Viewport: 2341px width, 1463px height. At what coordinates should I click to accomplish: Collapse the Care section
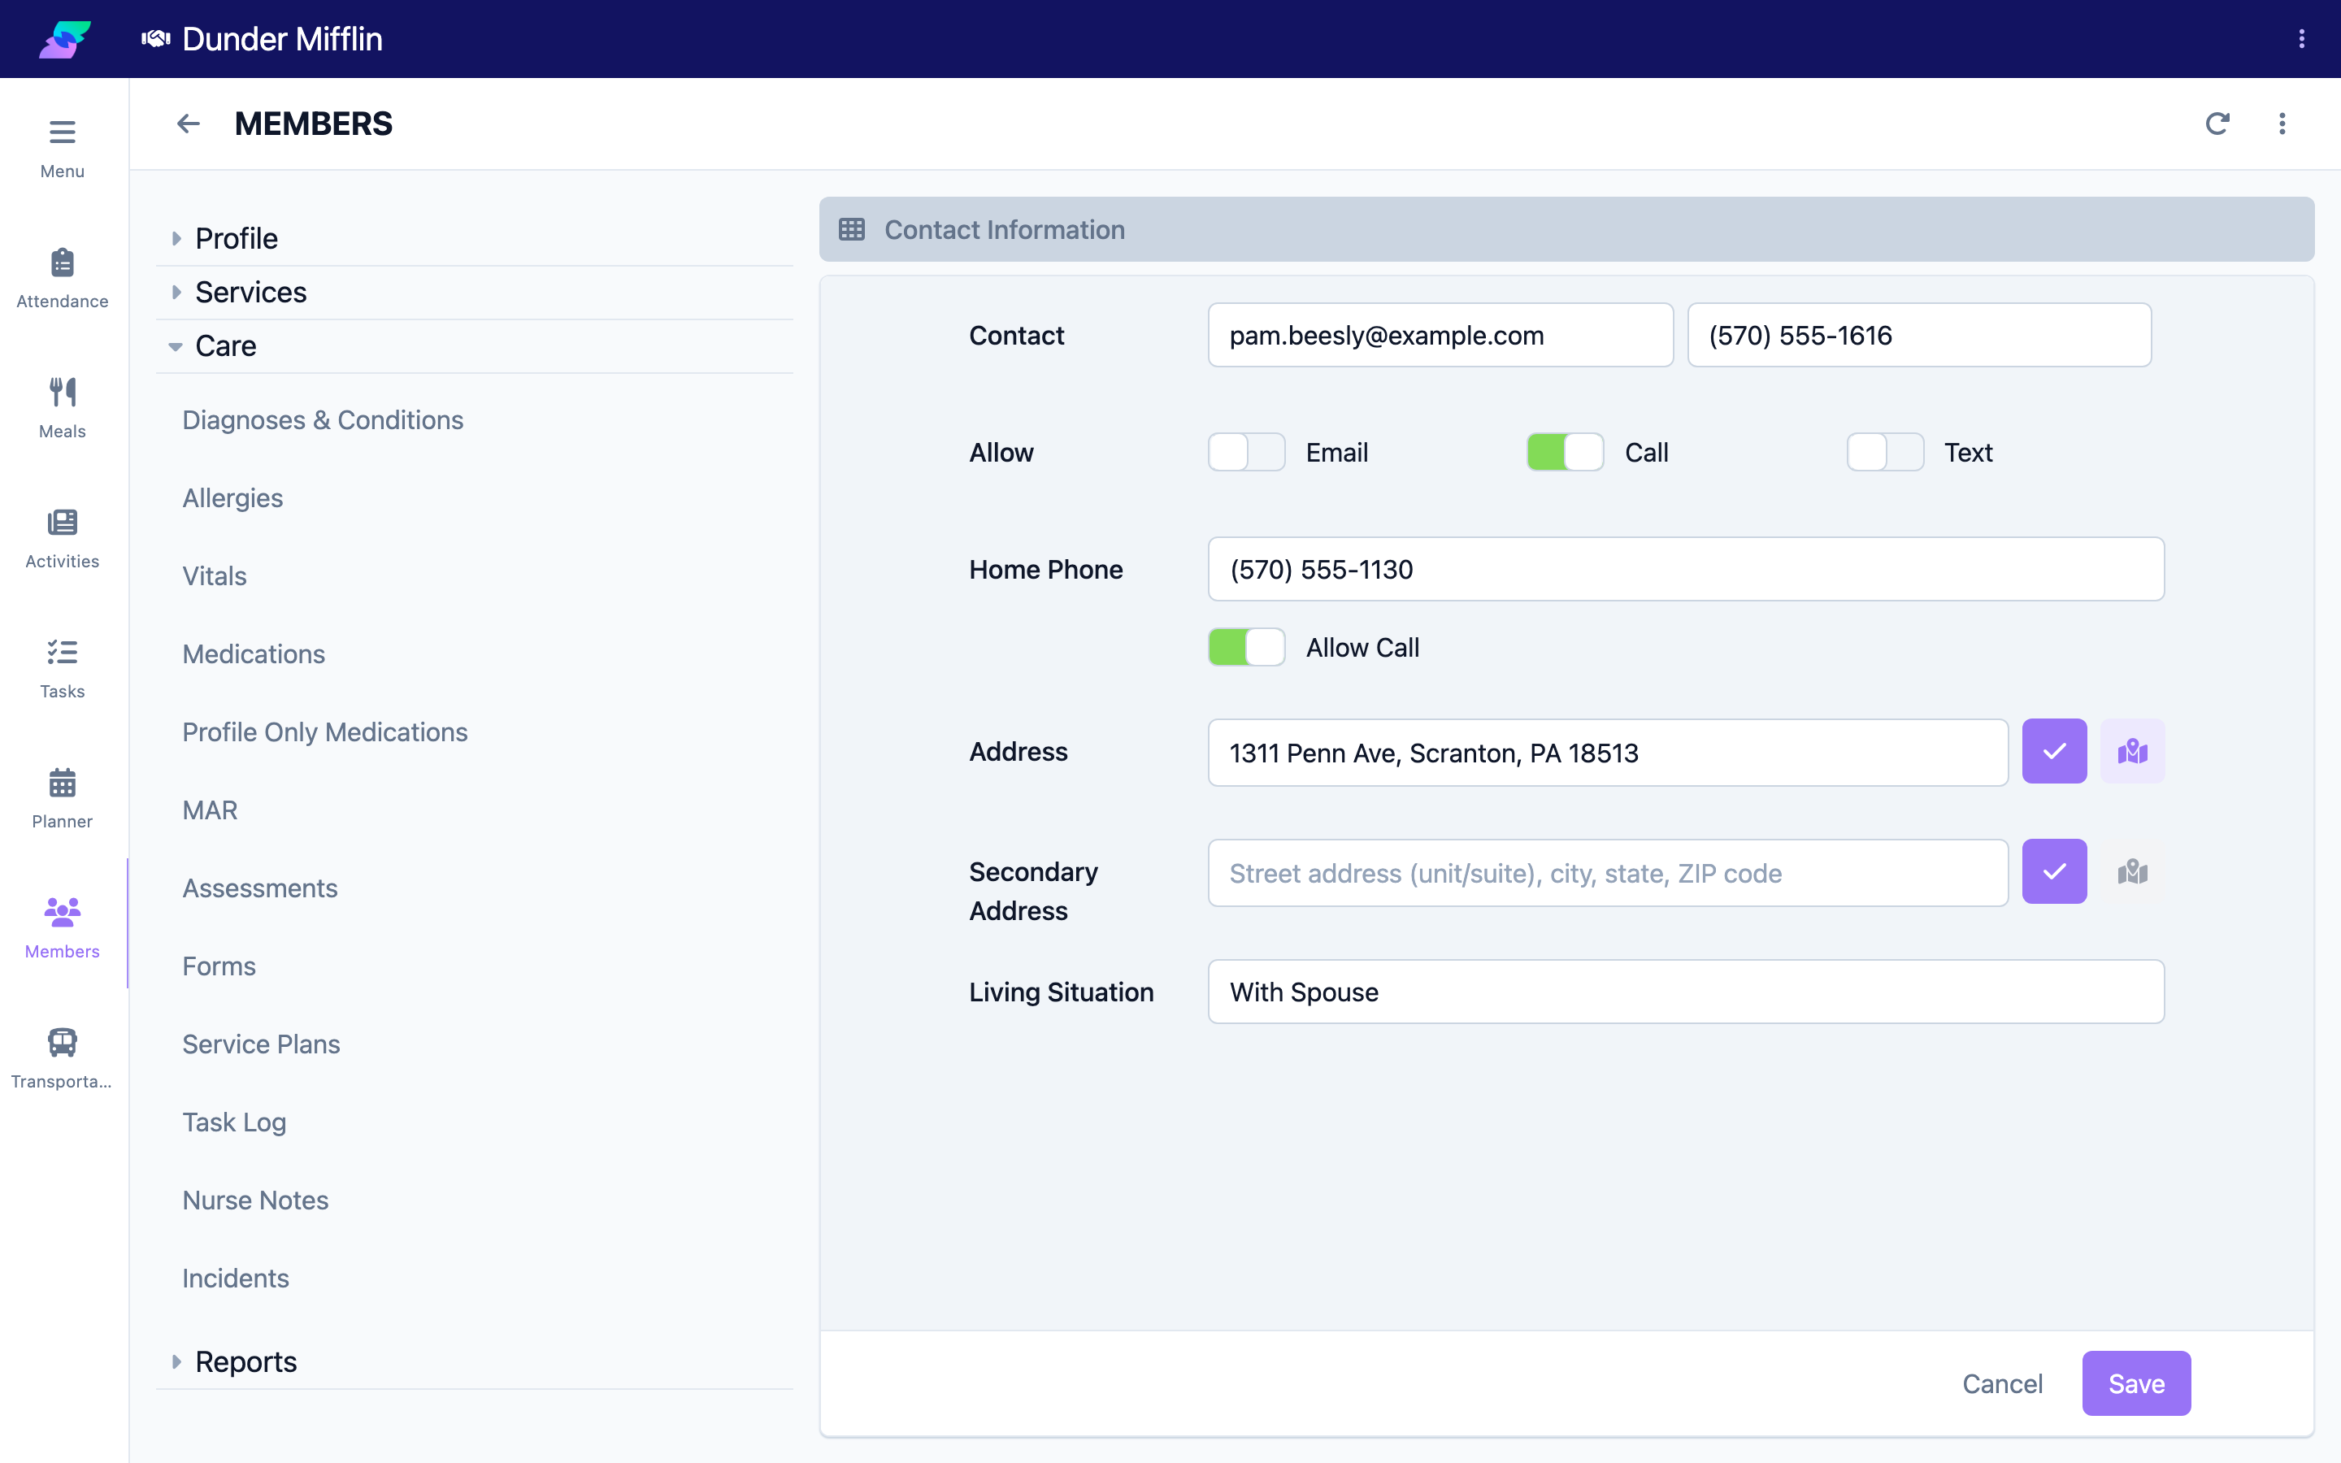[474, 345]
